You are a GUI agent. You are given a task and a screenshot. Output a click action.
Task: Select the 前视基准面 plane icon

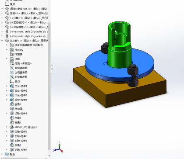tap(12, 68)
